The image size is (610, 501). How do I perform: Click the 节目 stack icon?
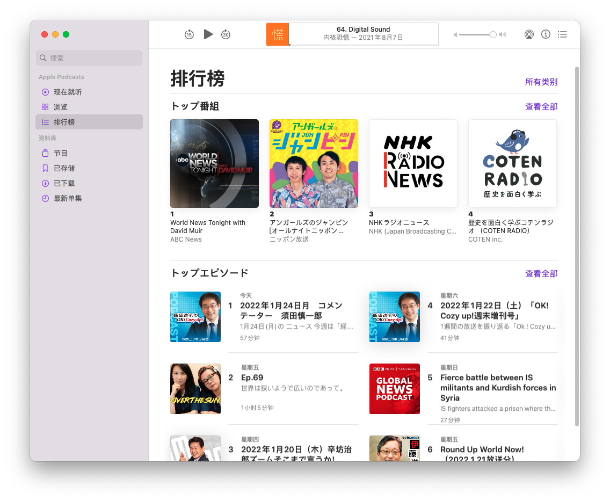coord(45,153)
